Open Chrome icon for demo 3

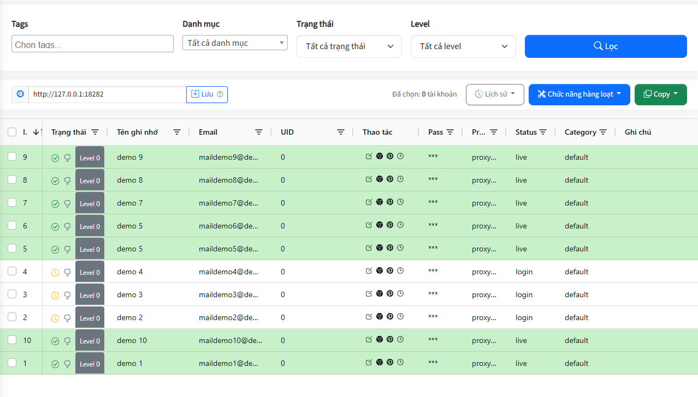pos(379,293)
